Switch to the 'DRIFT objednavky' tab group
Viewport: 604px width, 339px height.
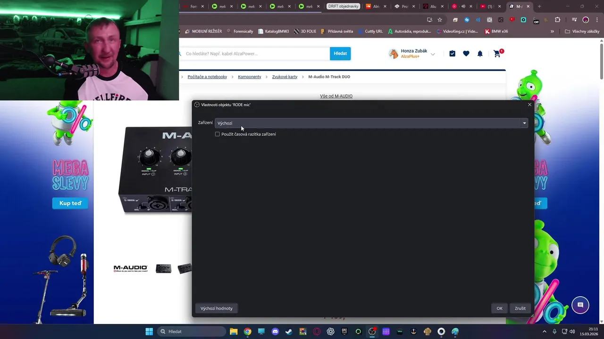(343, 6)
